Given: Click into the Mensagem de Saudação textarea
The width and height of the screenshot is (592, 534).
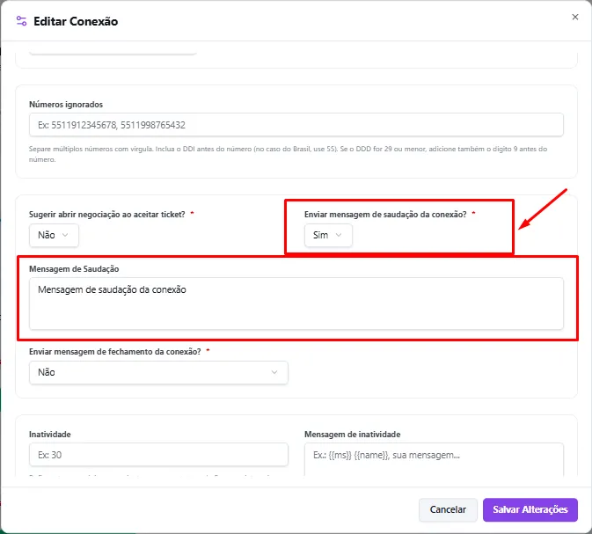Looking at the screenshot, I should [296, 304].
